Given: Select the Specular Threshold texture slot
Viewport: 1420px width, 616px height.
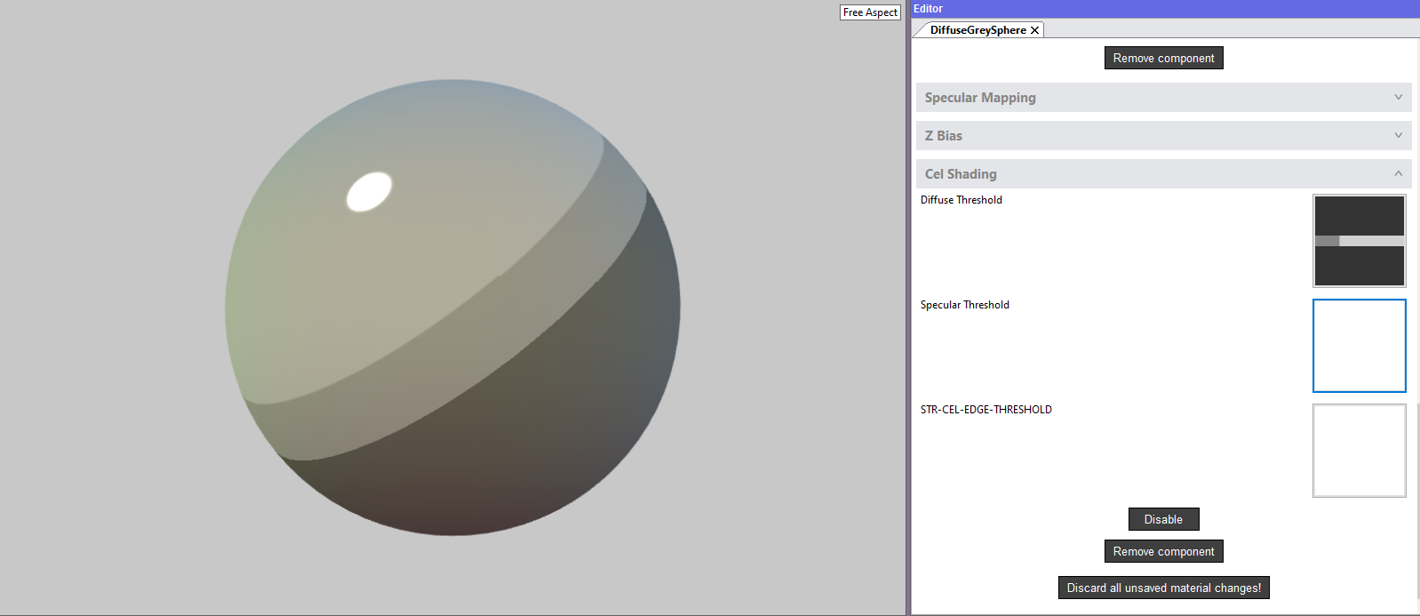Looking at the screenshot, I should (1359, 346).
